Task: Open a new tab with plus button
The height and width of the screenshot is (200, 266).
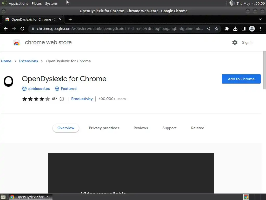Action: tap(70, 19)
